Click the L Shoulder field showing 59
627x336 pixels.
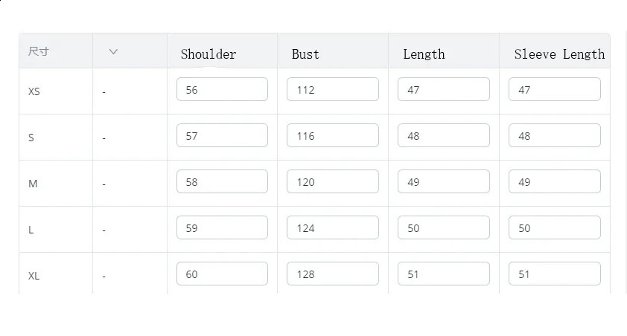[x=222, y=227]
